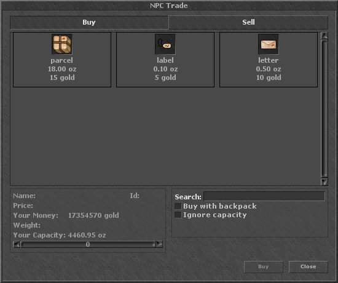This screenshot has height=283, width=338.
Task: Select the label tag icon
Action: pos(165,44)
